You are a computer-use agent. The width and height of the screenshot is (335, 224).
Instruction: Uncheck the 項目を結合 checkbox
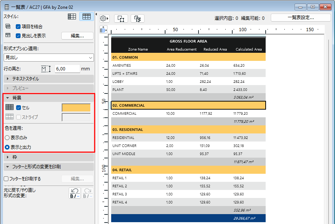pos(18,27)
